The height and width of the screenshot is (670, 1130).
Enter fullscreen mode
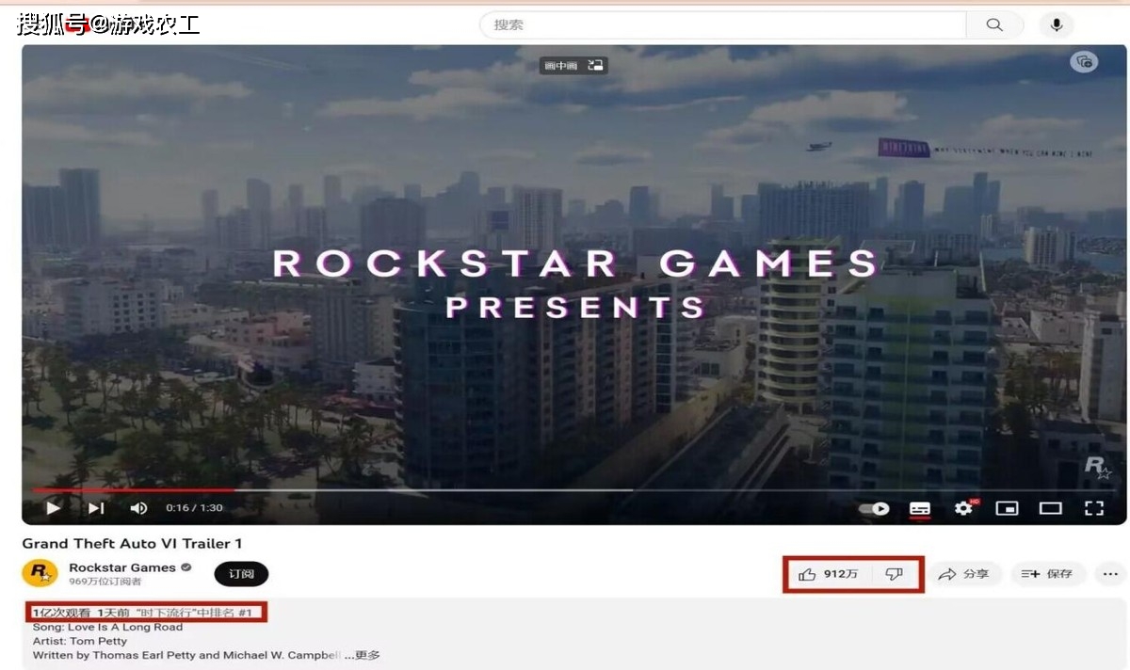(1093, 508)
